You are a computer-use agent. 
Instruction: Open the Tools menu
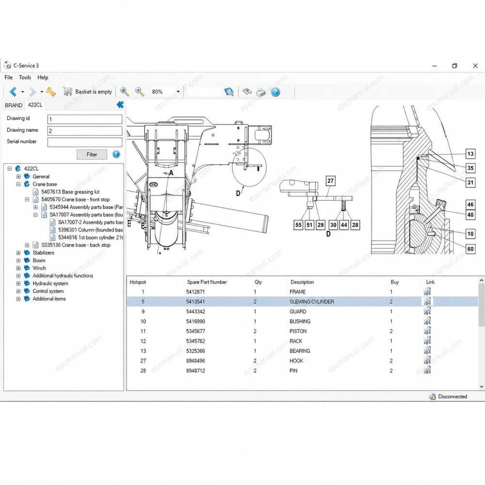point(25,77)
